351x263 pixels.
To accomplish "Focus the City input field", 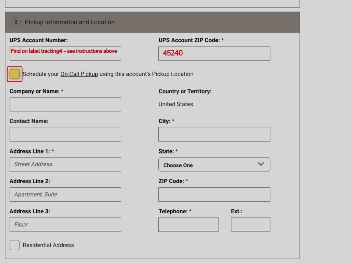I will pos(214,134).
